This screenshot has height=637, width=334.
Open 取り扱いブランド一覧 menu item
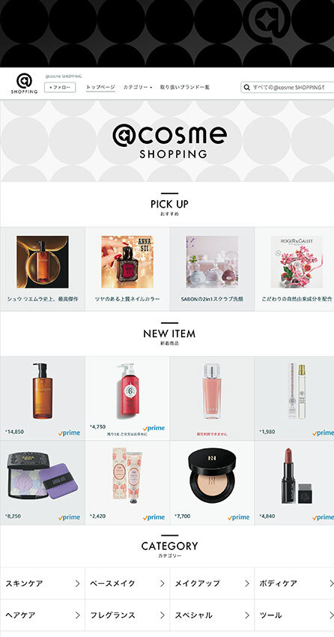pos(185,88)
